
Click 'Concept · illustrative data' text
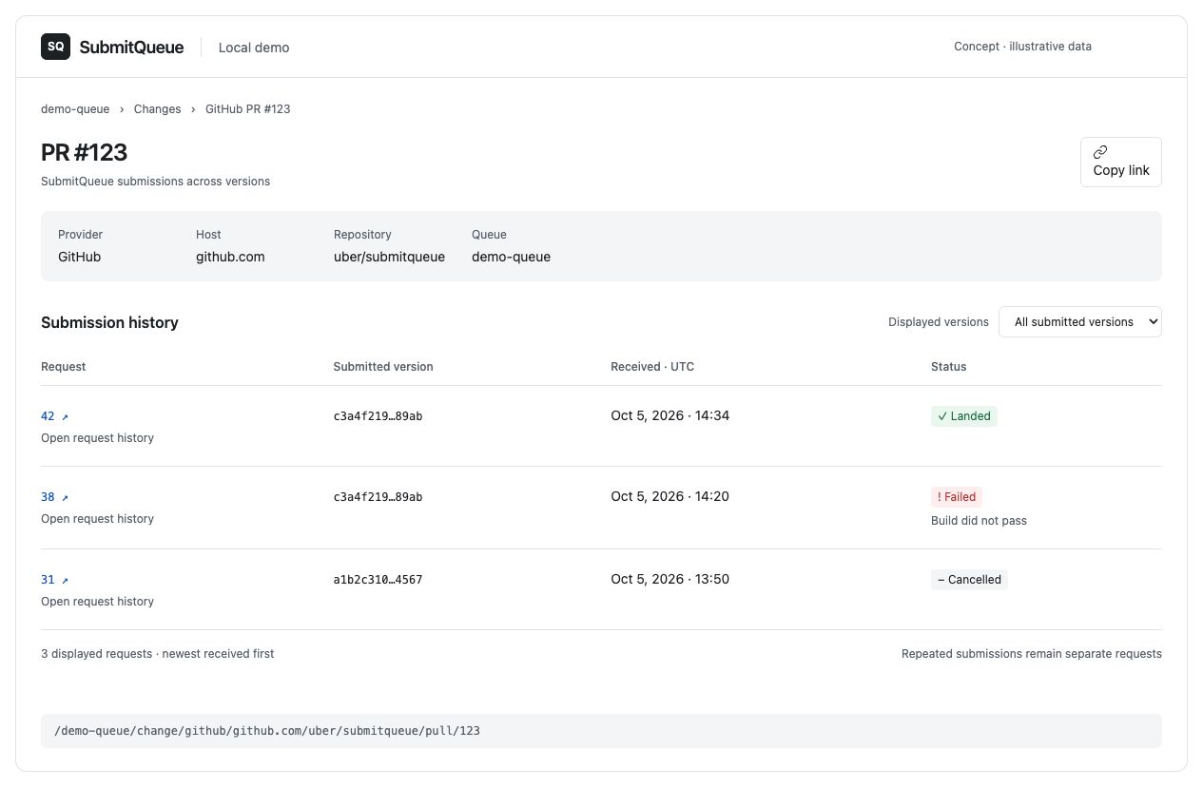click(x=1022, y=47)
